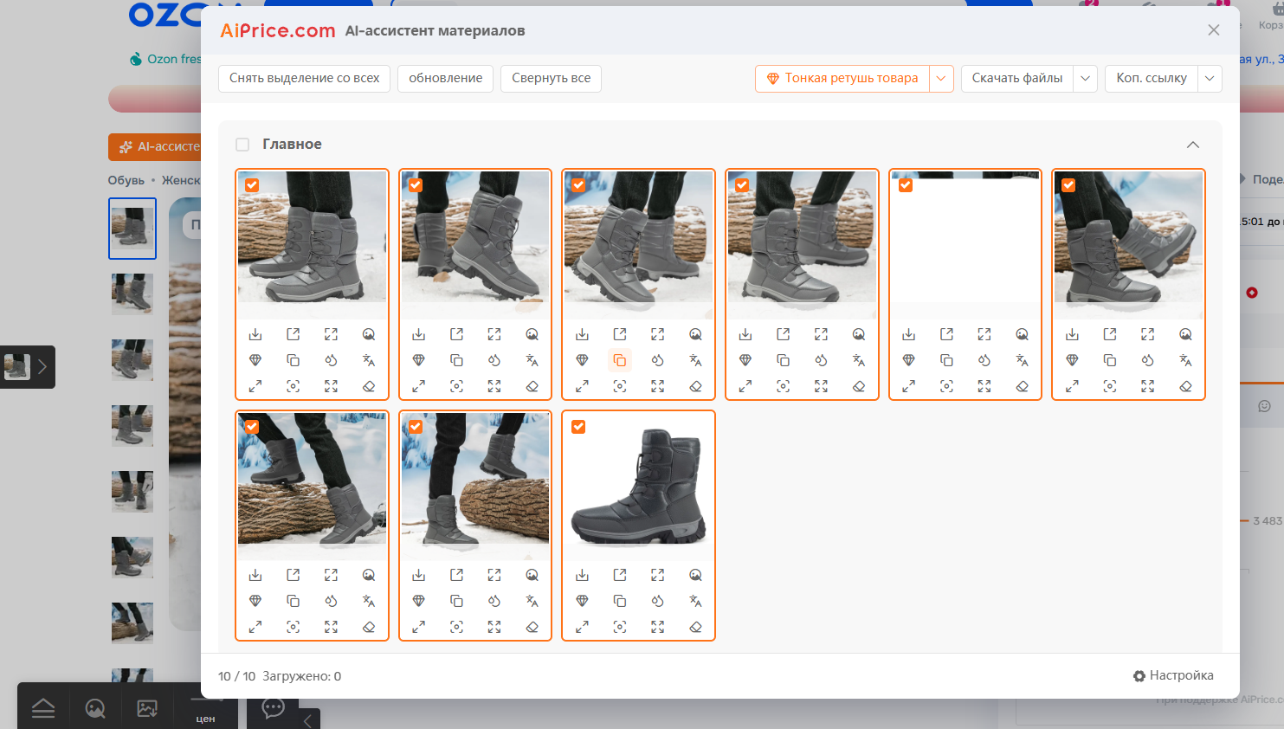The image size is (1284, 729).
Task: Click diamond retouch icon under blank white image
Action: [x=908, y=360]
